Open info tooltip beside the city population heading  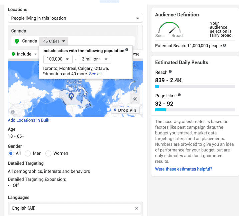coord(127,50)
